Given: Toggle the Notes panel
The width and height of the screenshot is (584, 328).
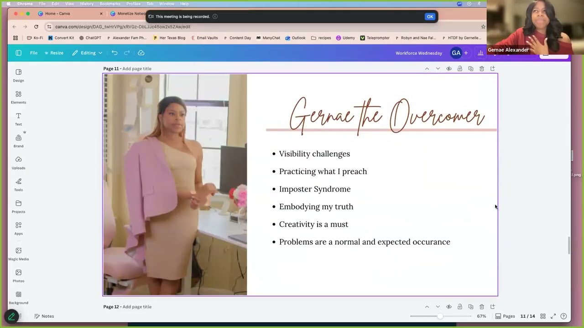Looking at the screenshot, I should 44,316.
